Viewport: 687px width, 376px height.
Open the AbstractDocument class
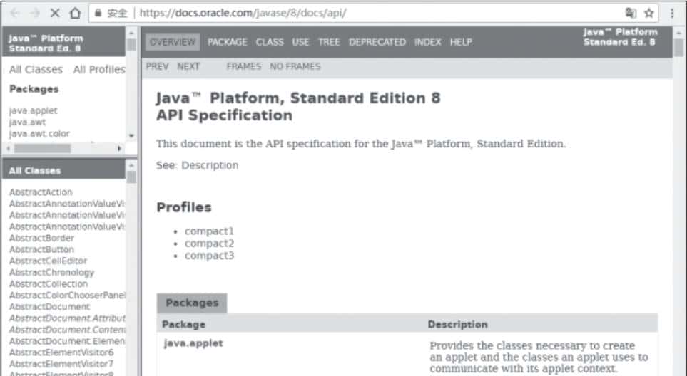pyautogui.click(x=49, y=306)
